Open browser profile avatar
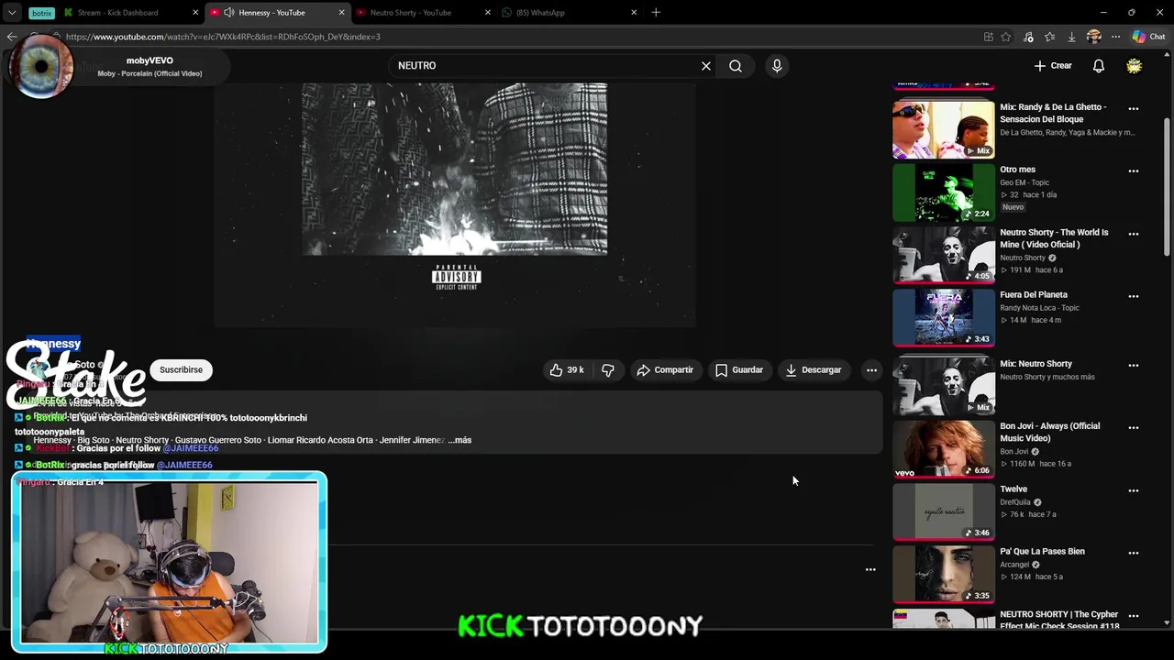1174x660 pixels. 1093,37
